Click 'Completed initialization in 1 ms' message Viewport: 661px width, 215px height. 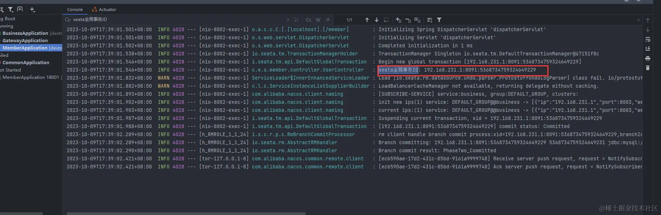pyautogui.click(x=425, y=45)
